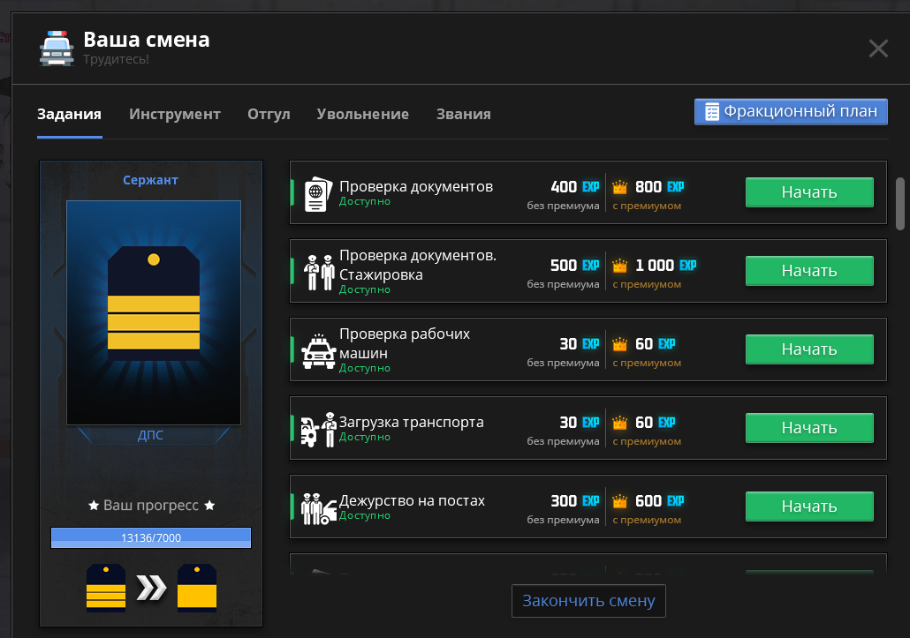910x638 pixels.
Task: Click the crown premium icon in first task
Action: point(620,187)
